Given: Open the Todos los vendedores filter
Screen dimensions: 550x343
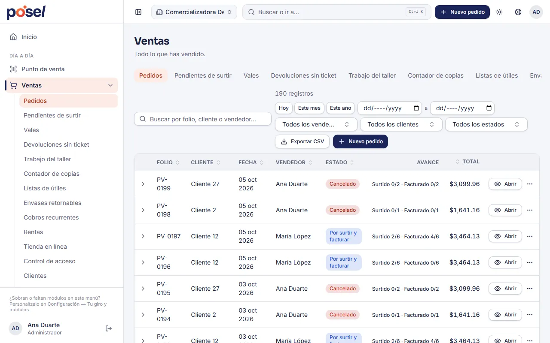Looking at the screenshot, I should pos(316,124).
